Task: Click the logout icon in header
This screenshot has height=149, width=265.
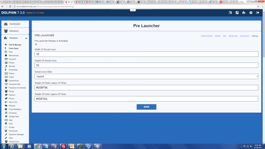Action: pos(258,13)
